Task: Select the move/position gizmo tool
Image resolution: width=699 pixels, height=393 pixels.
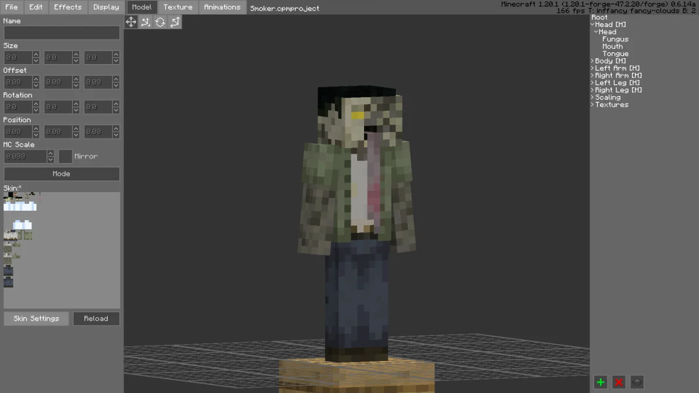Action: [x=131, y=22]
